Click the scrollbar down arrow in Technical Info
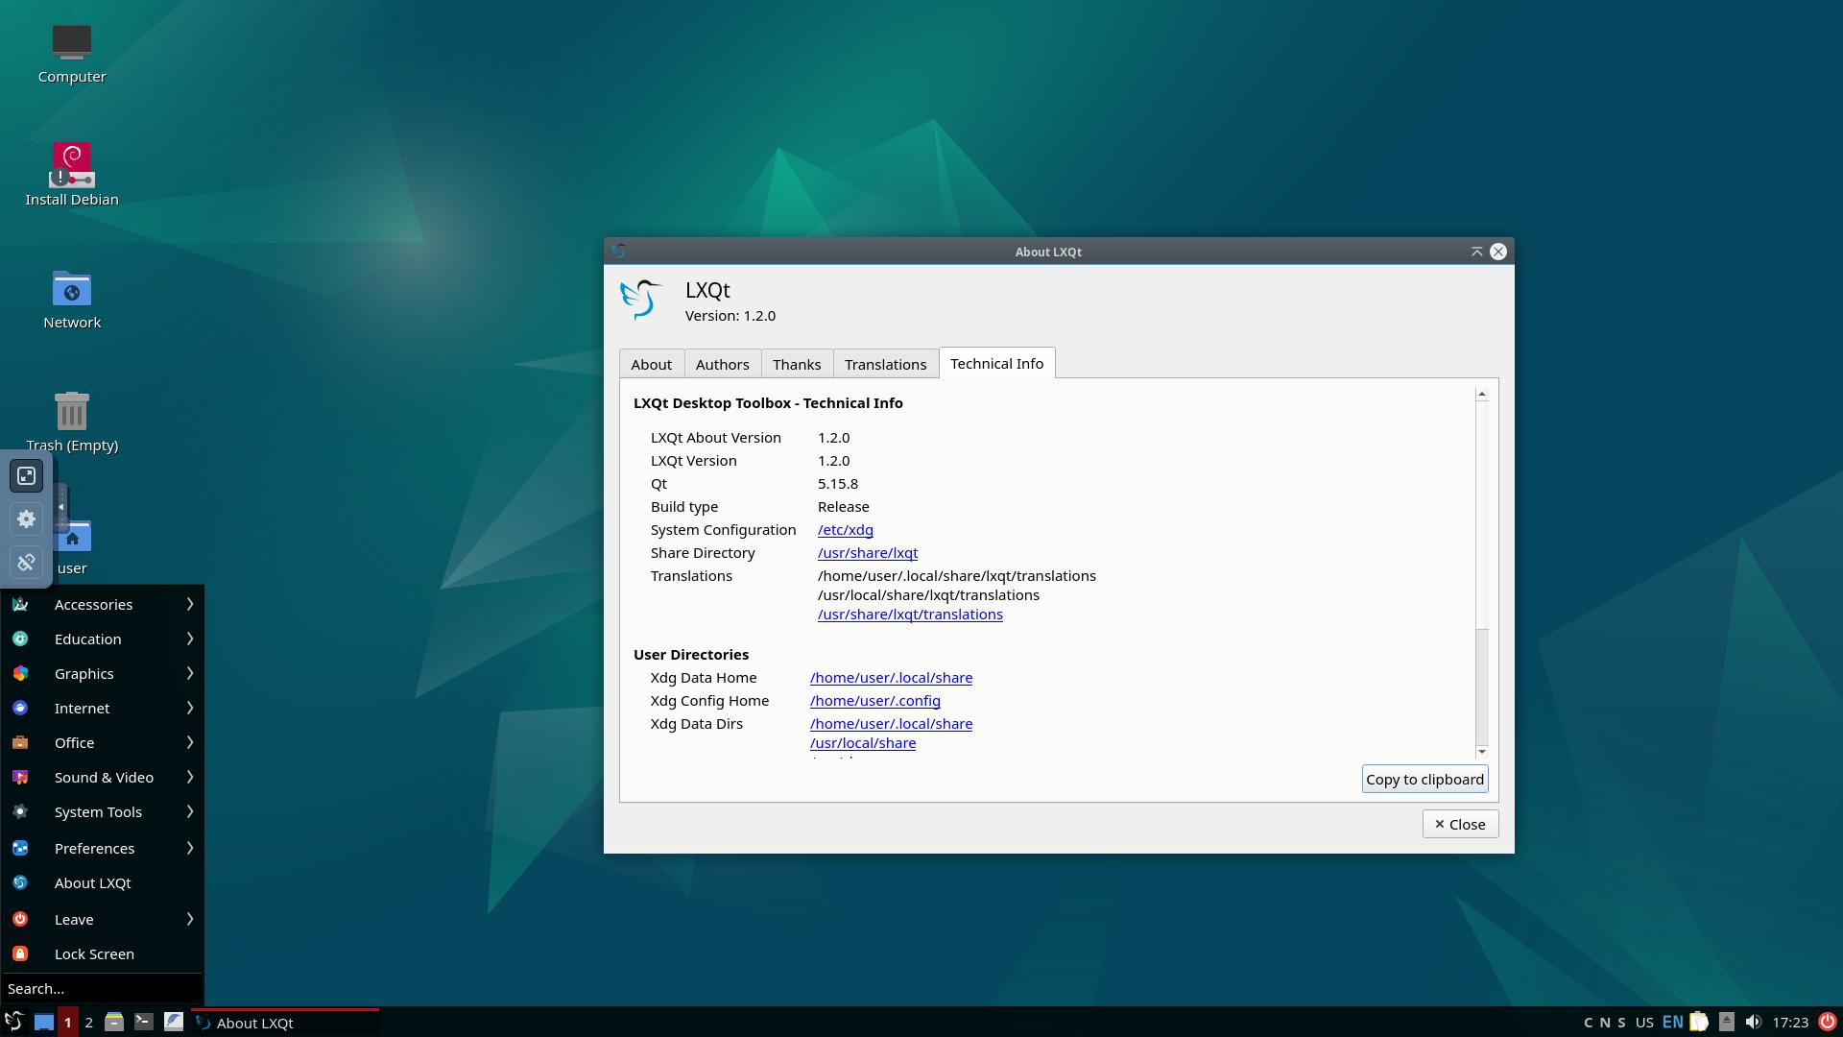 pos(1482,751)
